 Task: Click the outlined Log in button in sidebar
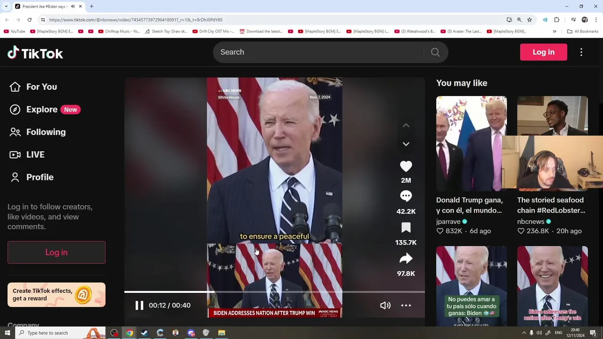coord(57,252)
